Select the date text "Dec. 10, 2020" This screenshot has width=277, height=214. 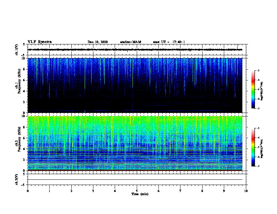tap(98, 42)
